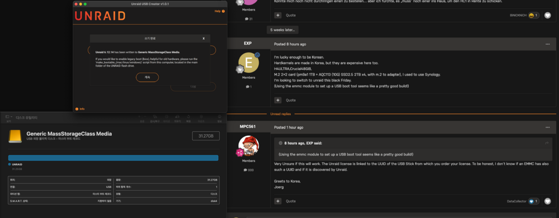The width and height of the screenshot is (559, 218).
Task: Click the '5 weeks later...' marker
Action: point(282,30)
